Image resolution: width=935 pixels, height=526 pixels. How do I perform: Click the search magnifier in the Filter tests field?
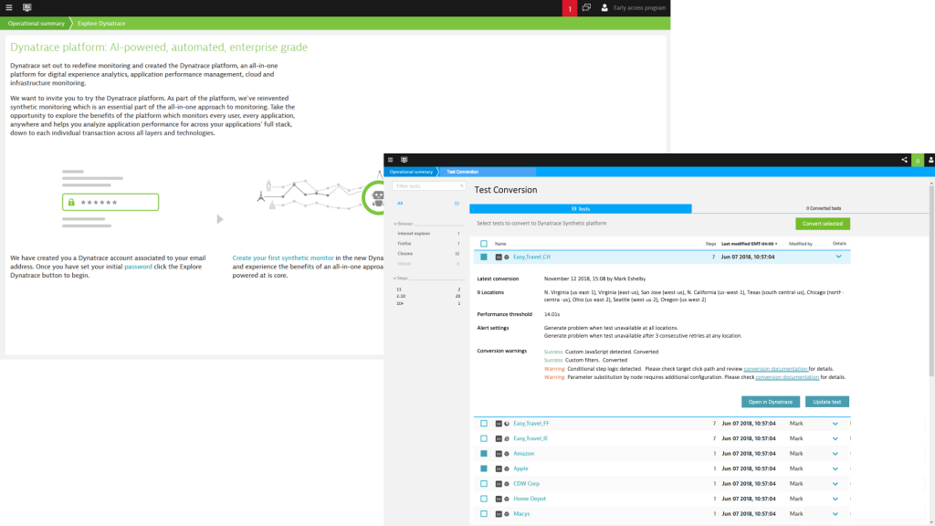tap(461, 184)
